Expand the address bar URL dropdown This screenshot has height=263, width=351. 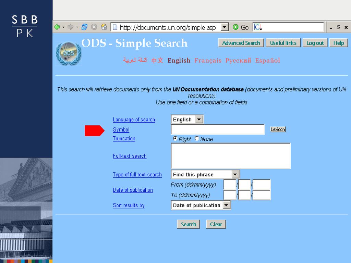coord(224,27)
